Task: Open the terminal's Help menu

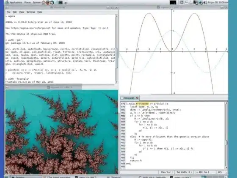Action: [x=40, y=12]
